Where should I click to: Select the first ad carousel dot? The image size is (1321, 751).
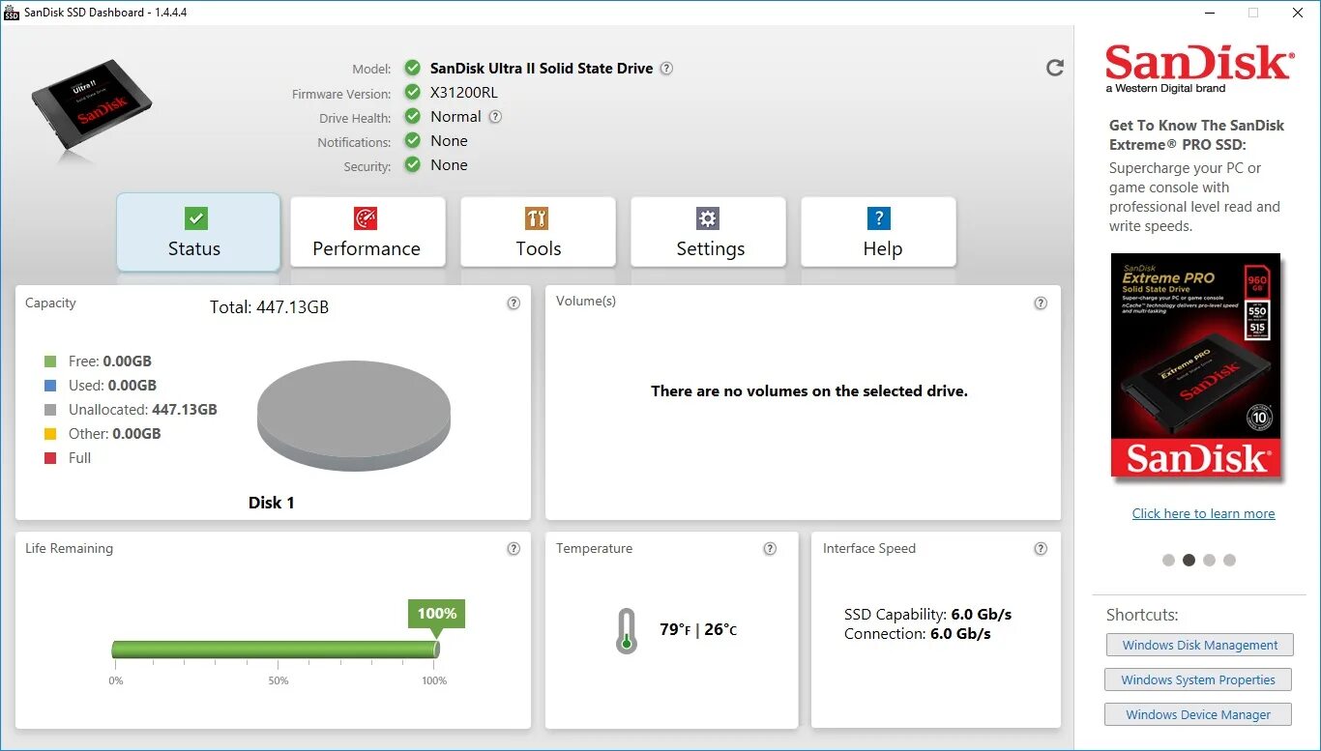coord(1168,560)
